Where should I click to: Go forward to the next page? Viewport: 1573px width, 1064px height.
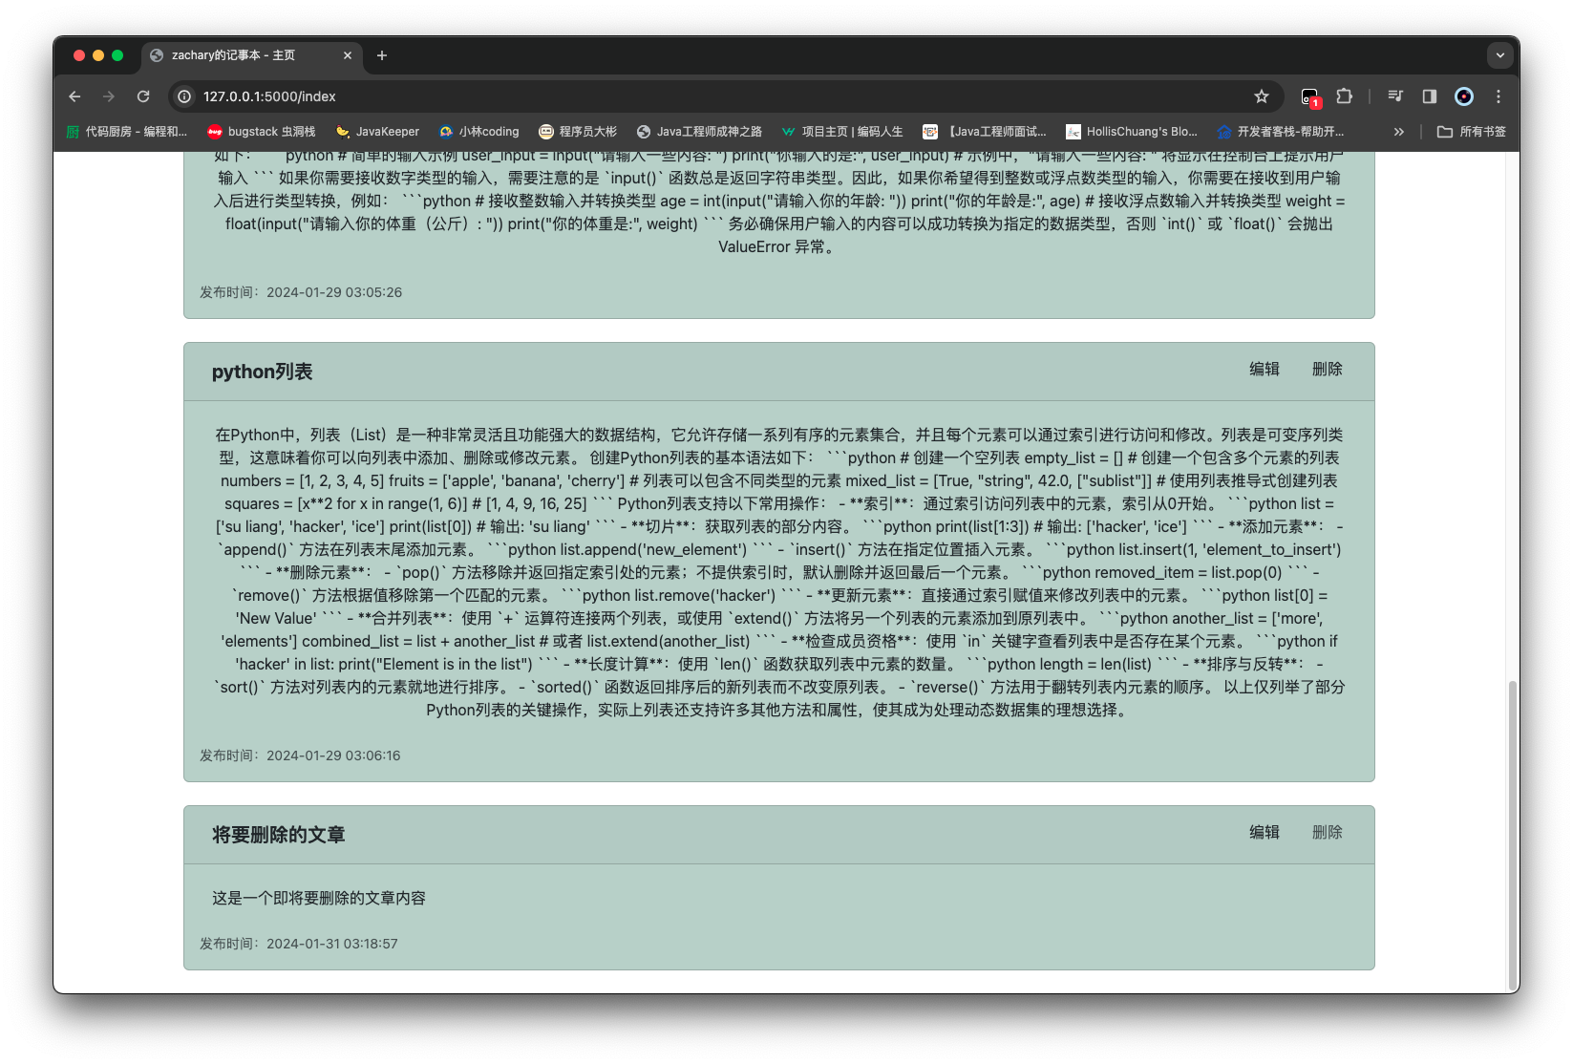point(109,96)
